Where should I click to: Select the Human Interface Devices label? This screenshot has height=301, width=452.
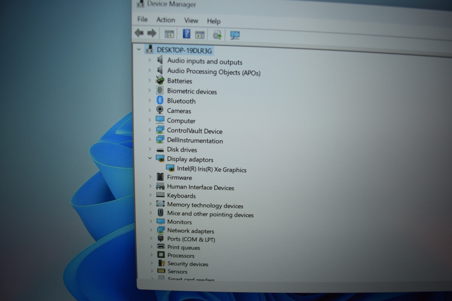pyautogui.click(x=201, y=187)
